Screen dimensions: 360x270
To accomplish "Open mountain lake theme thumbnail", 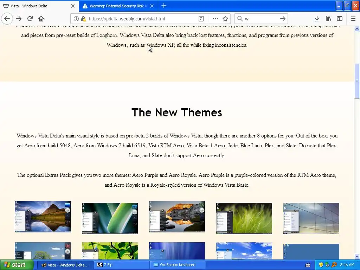I will pos(43,217).
